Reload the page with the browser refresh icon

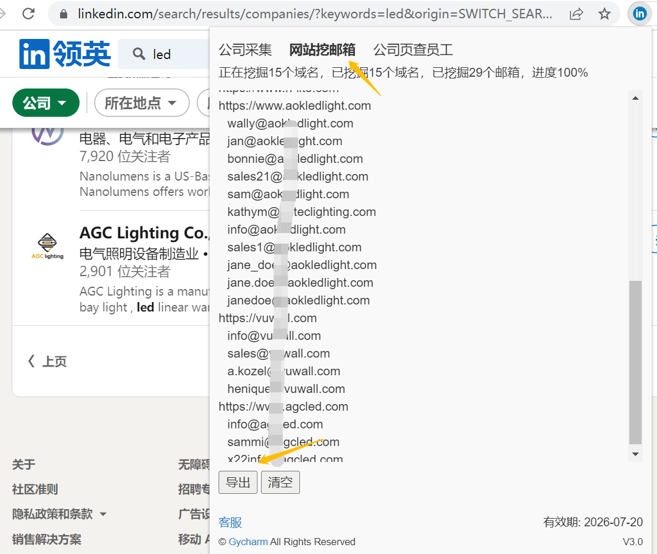pyautogui.click(x=28, y=14)
